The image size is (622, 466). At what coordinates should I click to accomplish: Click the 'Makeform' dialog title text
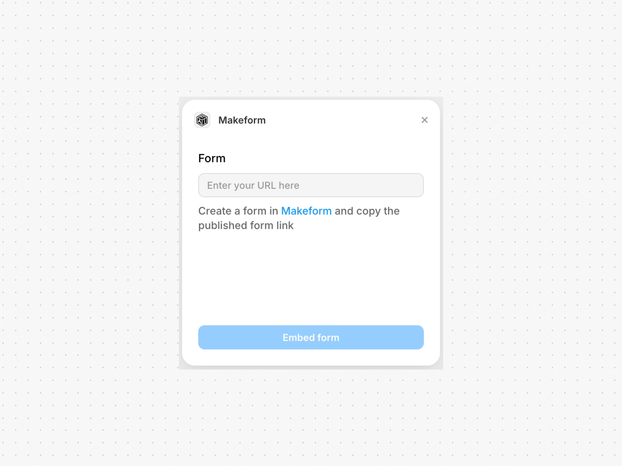(242, 120)
